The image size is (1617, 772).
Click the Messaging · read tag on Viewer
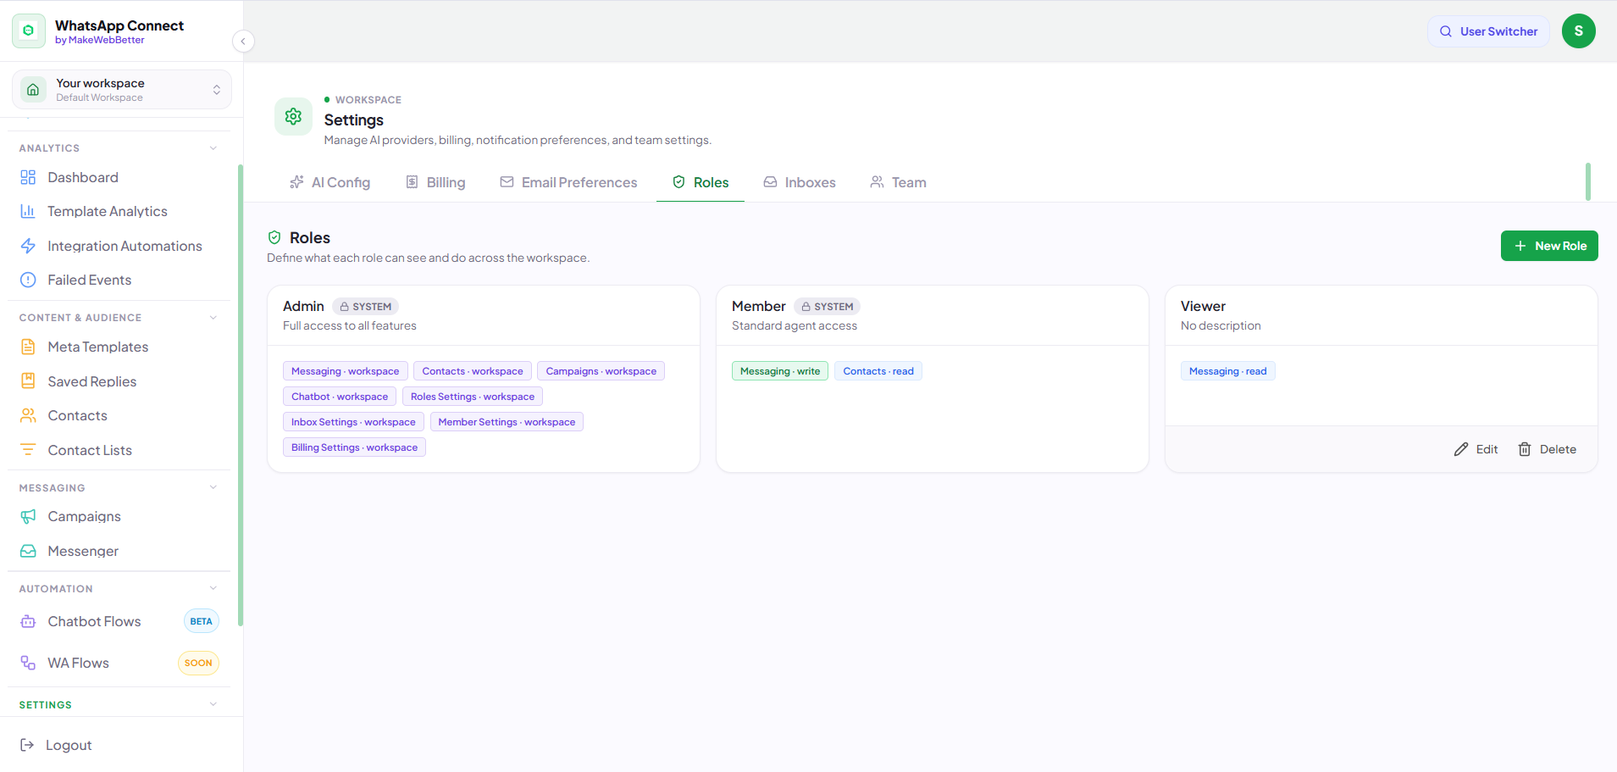coord(1228,371)
